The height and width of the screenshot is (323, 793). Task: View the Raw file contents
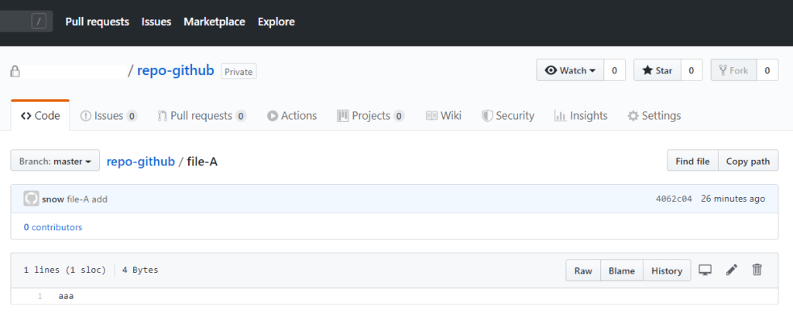(583, 270)
